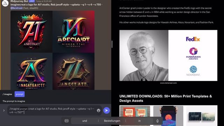Expand the message input chevron
The image size is (224, 126).
point(4,111)
